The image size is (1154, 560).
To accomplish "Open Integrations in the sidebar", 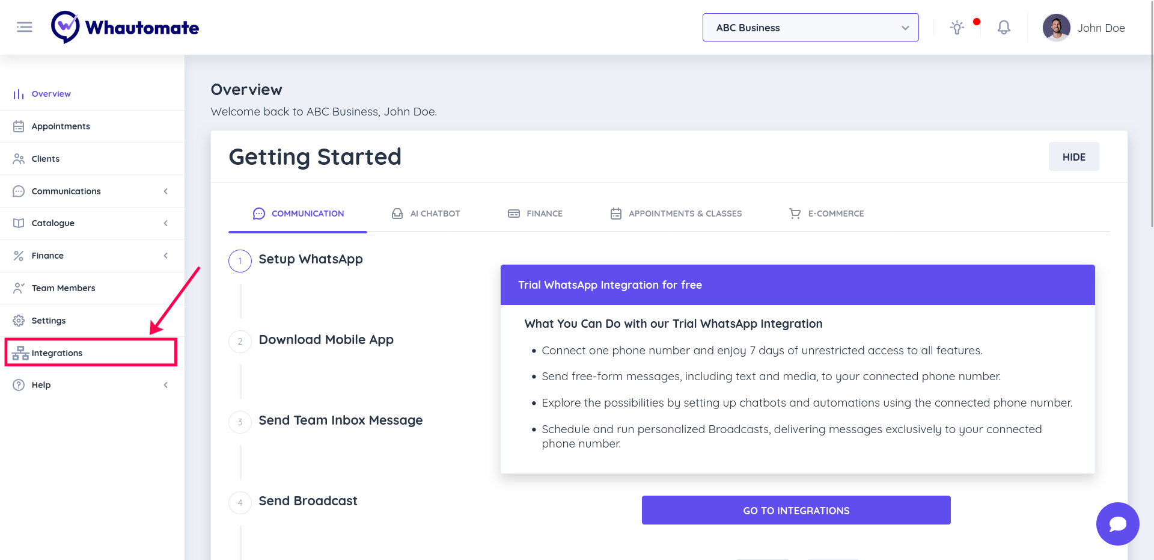I will coord(57,353).
